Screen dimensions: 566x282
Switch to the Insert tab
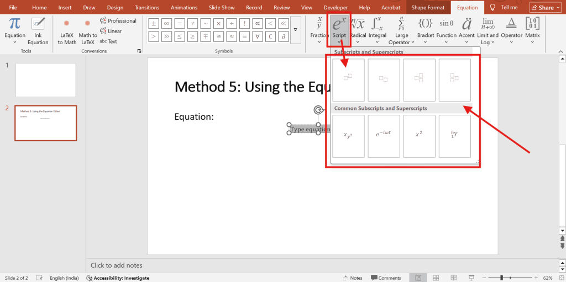[x=65, y=8]
